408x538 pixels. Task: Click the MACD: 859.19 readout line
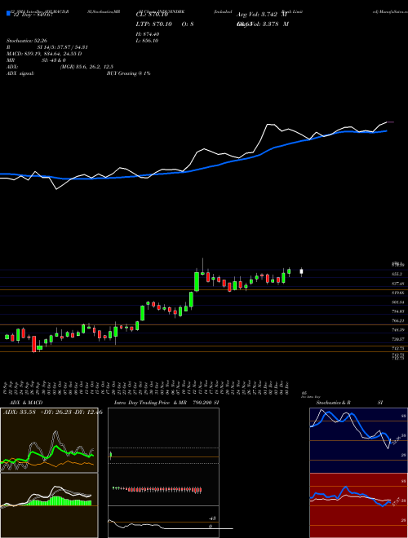coord(44,54)
